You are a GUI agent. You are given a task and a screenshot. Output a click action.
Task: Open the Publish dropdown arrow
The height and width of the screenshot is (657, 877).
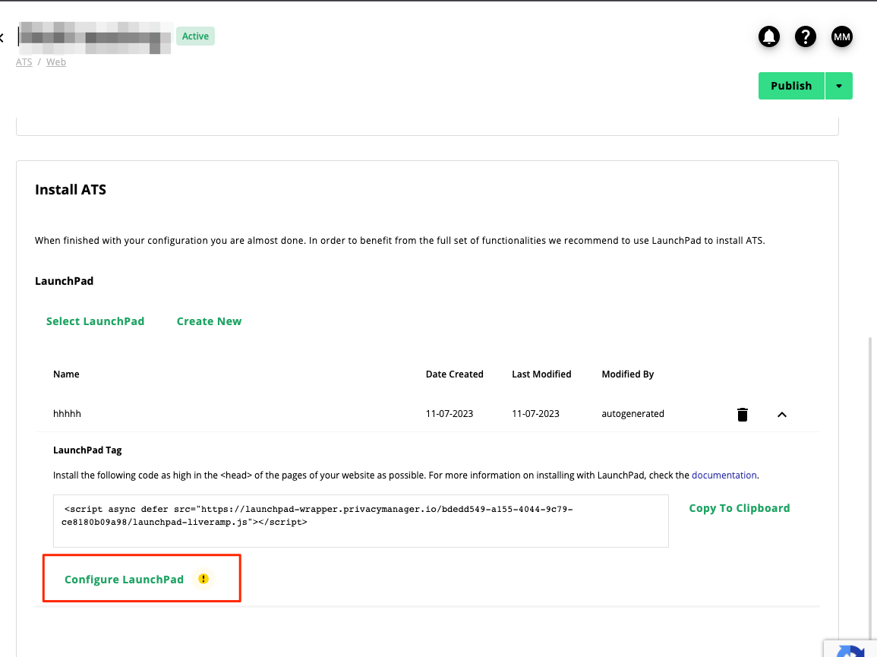tap(839, 86)
